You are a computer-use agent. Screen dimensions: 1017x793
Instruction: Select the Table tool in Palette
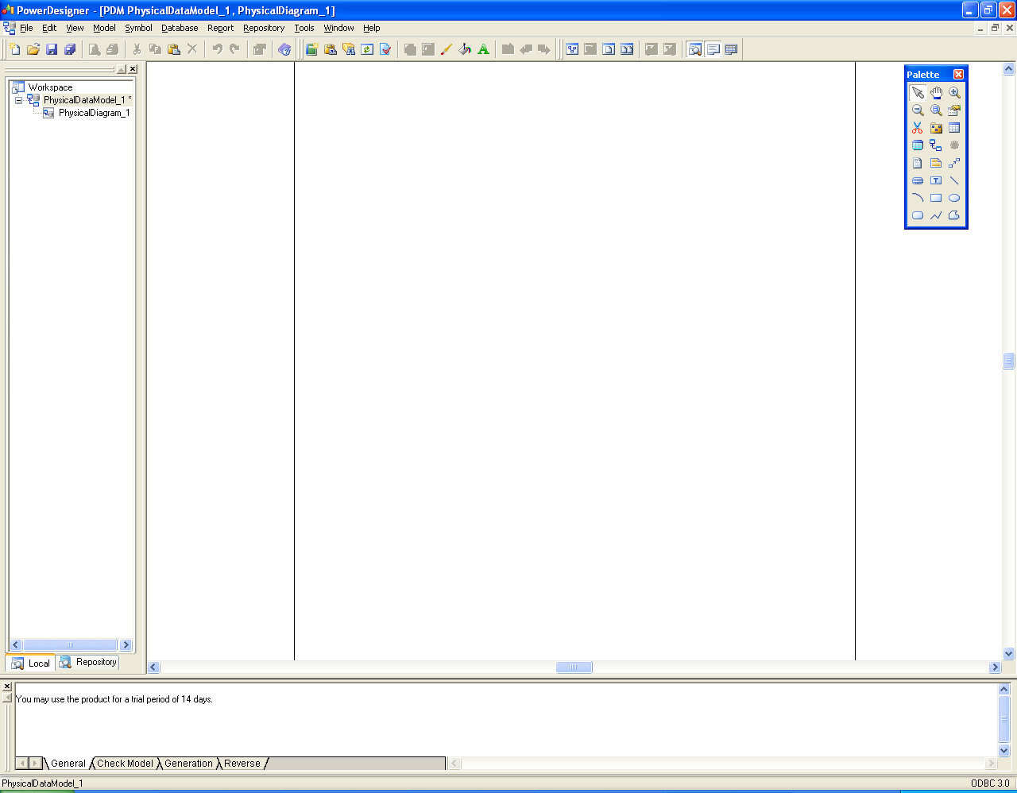954,128
